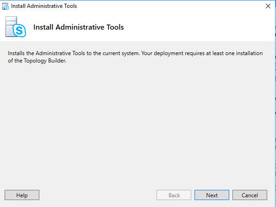
Task: Open Help for this wizard
Action: coord(22,195)
